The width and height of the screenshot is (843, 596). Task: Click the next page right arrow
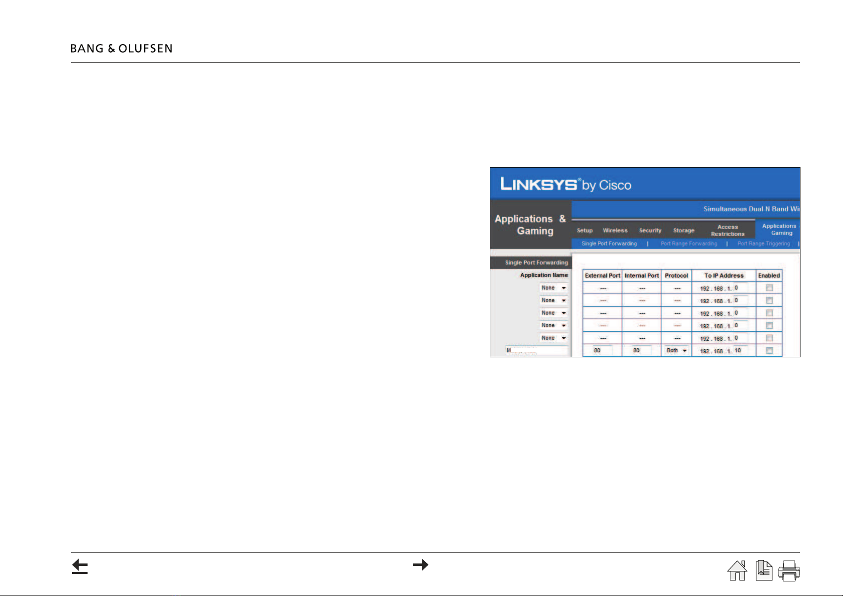(x=421, y=565)
